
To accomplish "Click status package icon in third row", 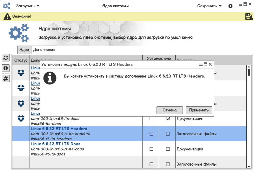I will pyautogui.click(x=21, y=104).
